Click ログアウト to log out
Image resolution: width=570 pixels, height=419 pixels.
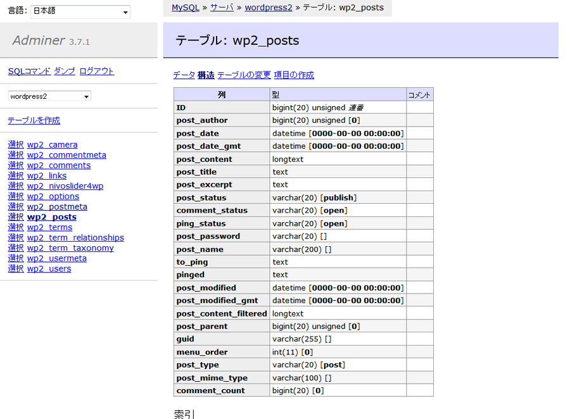coord(97,71)
